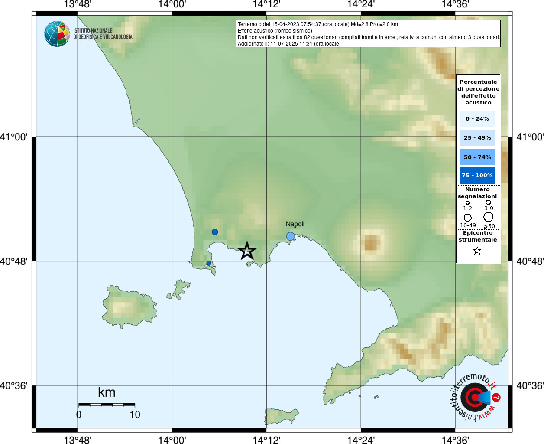
Task: Click the 'Aggiornato il: 11-07-2025' line
Action: [289, 44]
